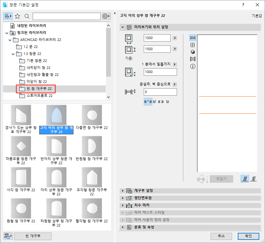Screen dimensions: 265x243
Task: Switch preview to floor plan view
Action: (193, 38)
